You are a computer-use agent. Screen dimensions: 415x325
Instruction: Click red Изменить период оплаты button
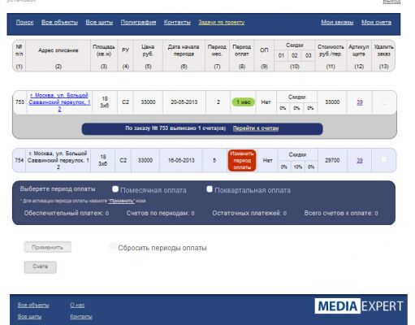[x=242, y=160]
